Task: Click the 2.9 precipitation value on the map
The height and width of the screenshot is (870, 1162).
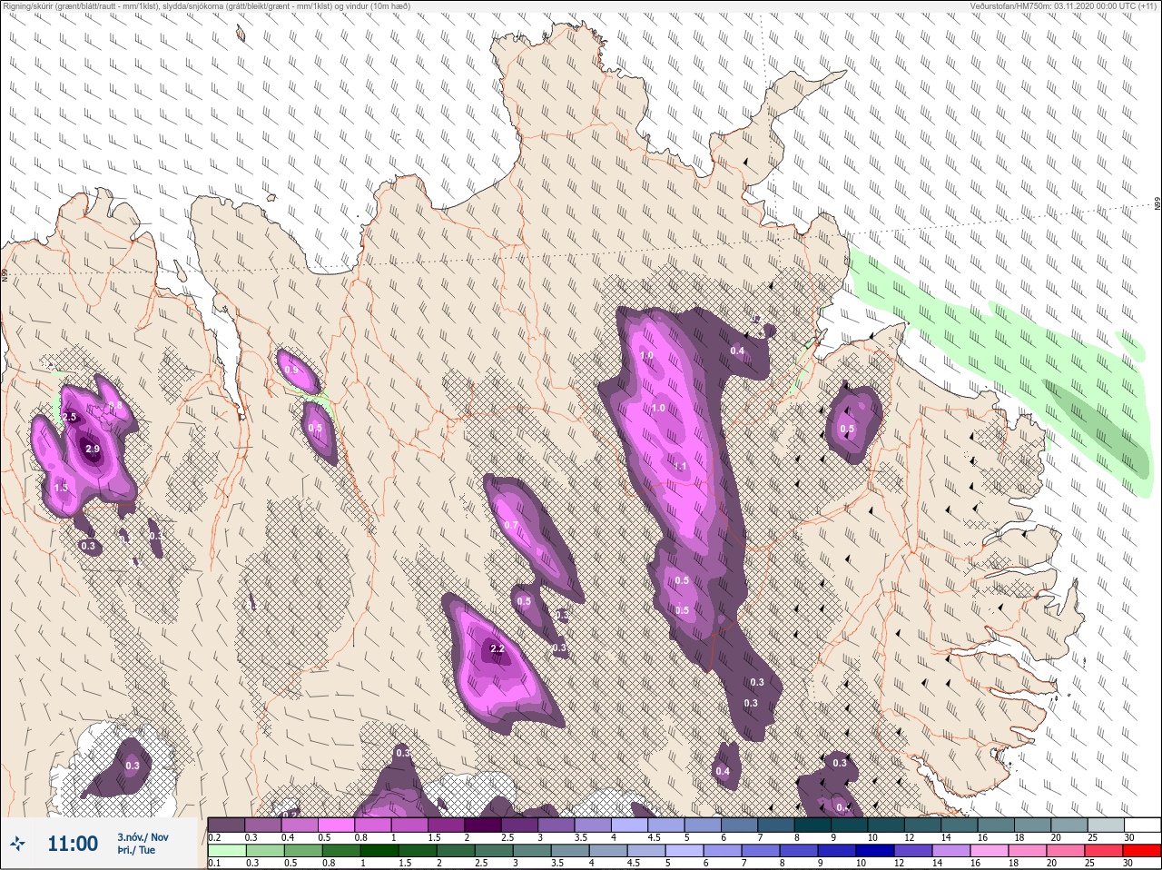Action: 93,449
